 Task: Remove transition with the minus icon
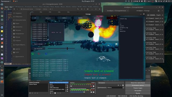[x=121, y=85]
